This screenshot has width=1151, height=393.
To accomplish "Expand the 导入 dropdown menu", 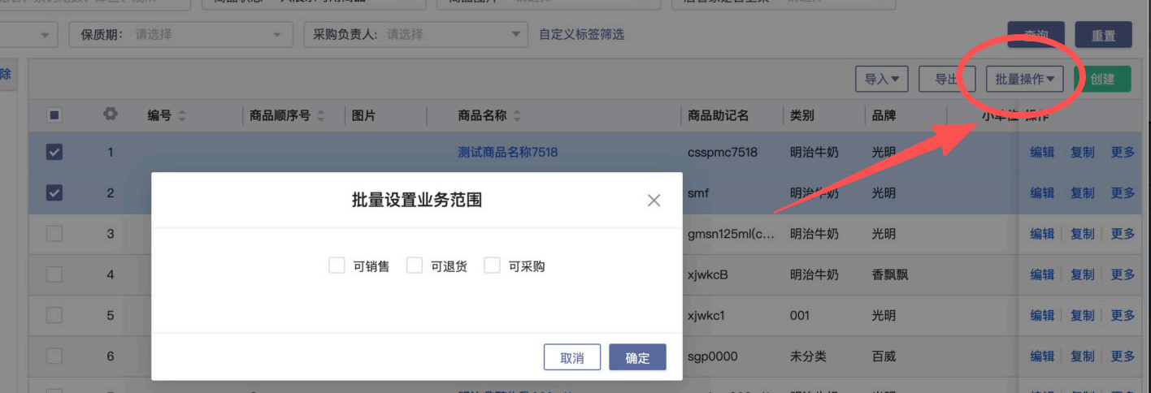I will 881,79.
